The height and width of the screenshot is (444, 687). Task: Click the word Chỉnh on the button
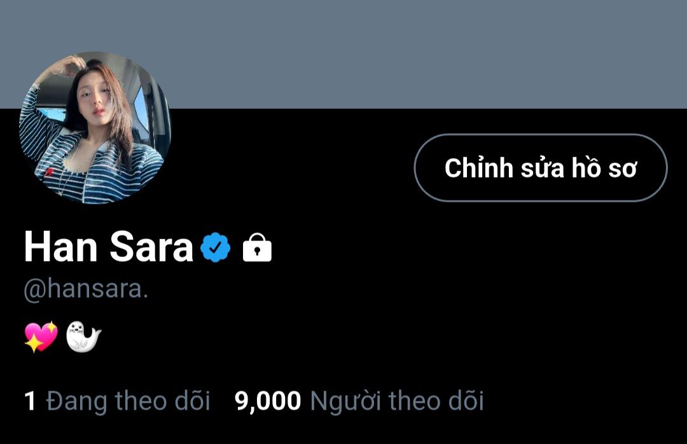pos(479,168)
